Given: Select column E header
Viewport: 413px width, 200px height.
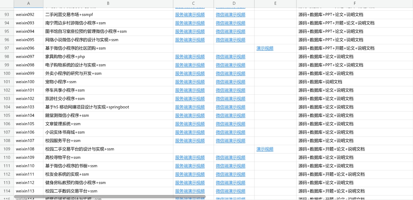Looking at the screenshot, I should coord(275,4).
